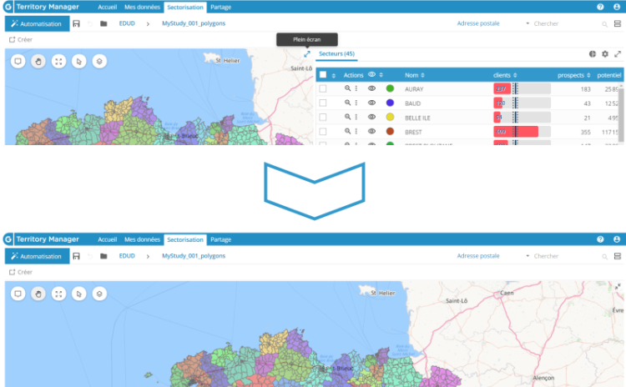626x387 pixels.
Task: Click the fit-to-extent tool in lower map
Action: [58, 294]
